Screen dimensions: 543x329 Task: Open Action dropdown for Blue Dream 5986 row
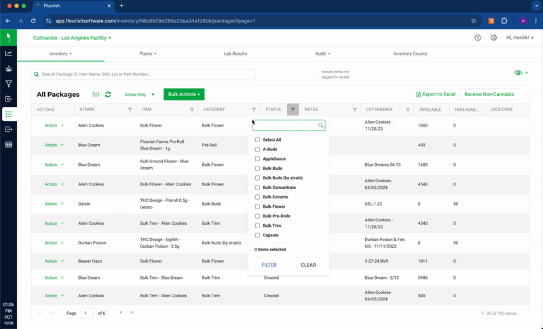[54, 278]
